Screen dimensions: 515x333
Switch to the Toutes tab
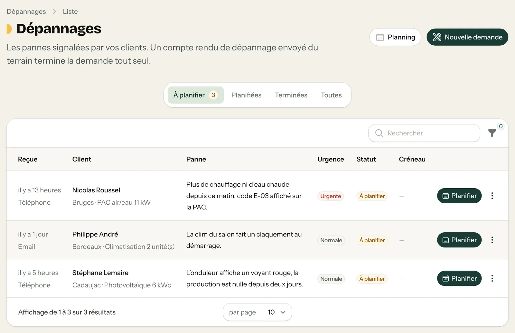coord(331,95)
